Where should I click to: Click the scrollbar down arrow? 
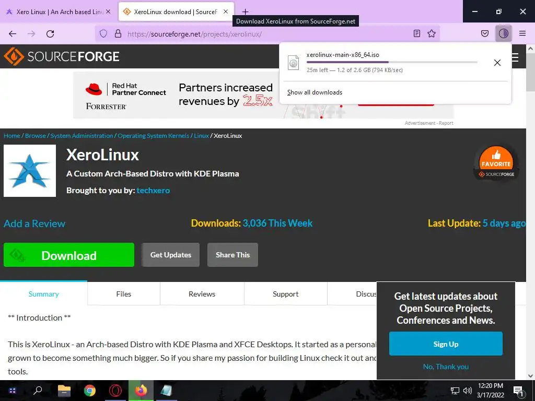(x=531, y=376)
